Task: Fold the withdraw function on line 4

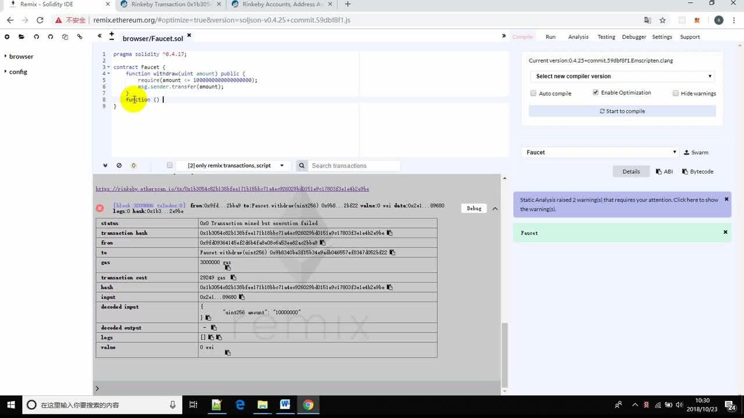Action: pos(109,74)
